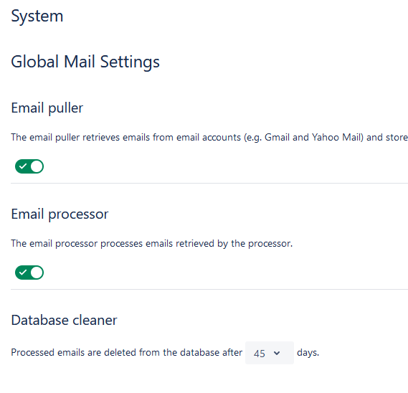Click the checkmark inside Email processor switch
The width and height of the screenshot is (408, 393).
(x=23, y=273)
